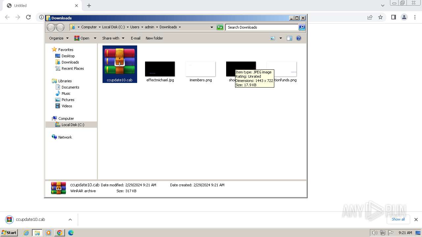
Task: Expand the Open button dropdown arrow
Action: [95, 38]
